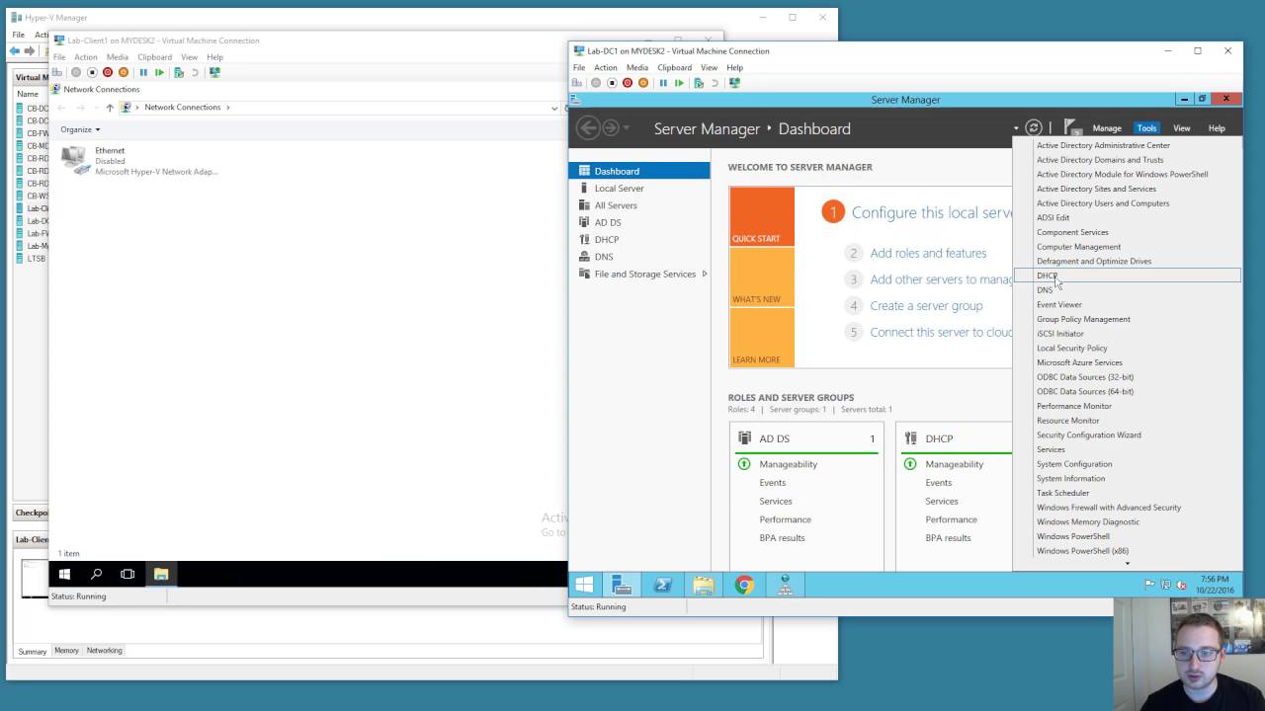
Task: Click the red Shut Down icon in the Lab-Client1 toolbar
Action: [x=108, y=72]
